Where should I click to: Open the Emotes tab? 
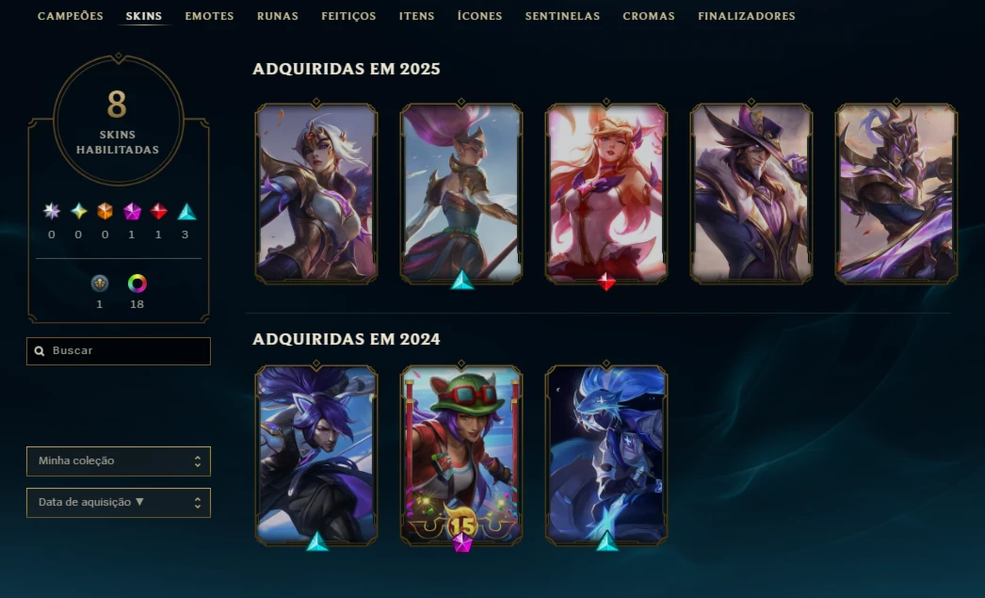pos(209,16)
